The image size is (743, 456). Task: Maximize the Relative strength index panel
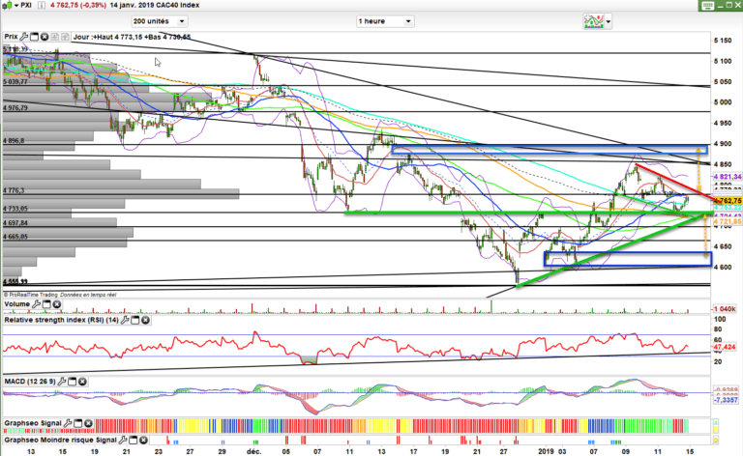[133, 319]
